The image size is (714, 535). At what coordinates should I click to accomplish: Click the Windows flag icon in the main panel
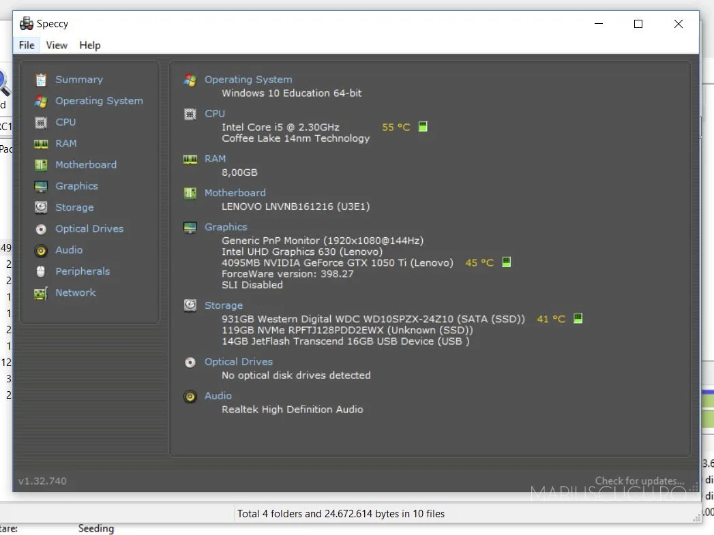tap(190, 80)
